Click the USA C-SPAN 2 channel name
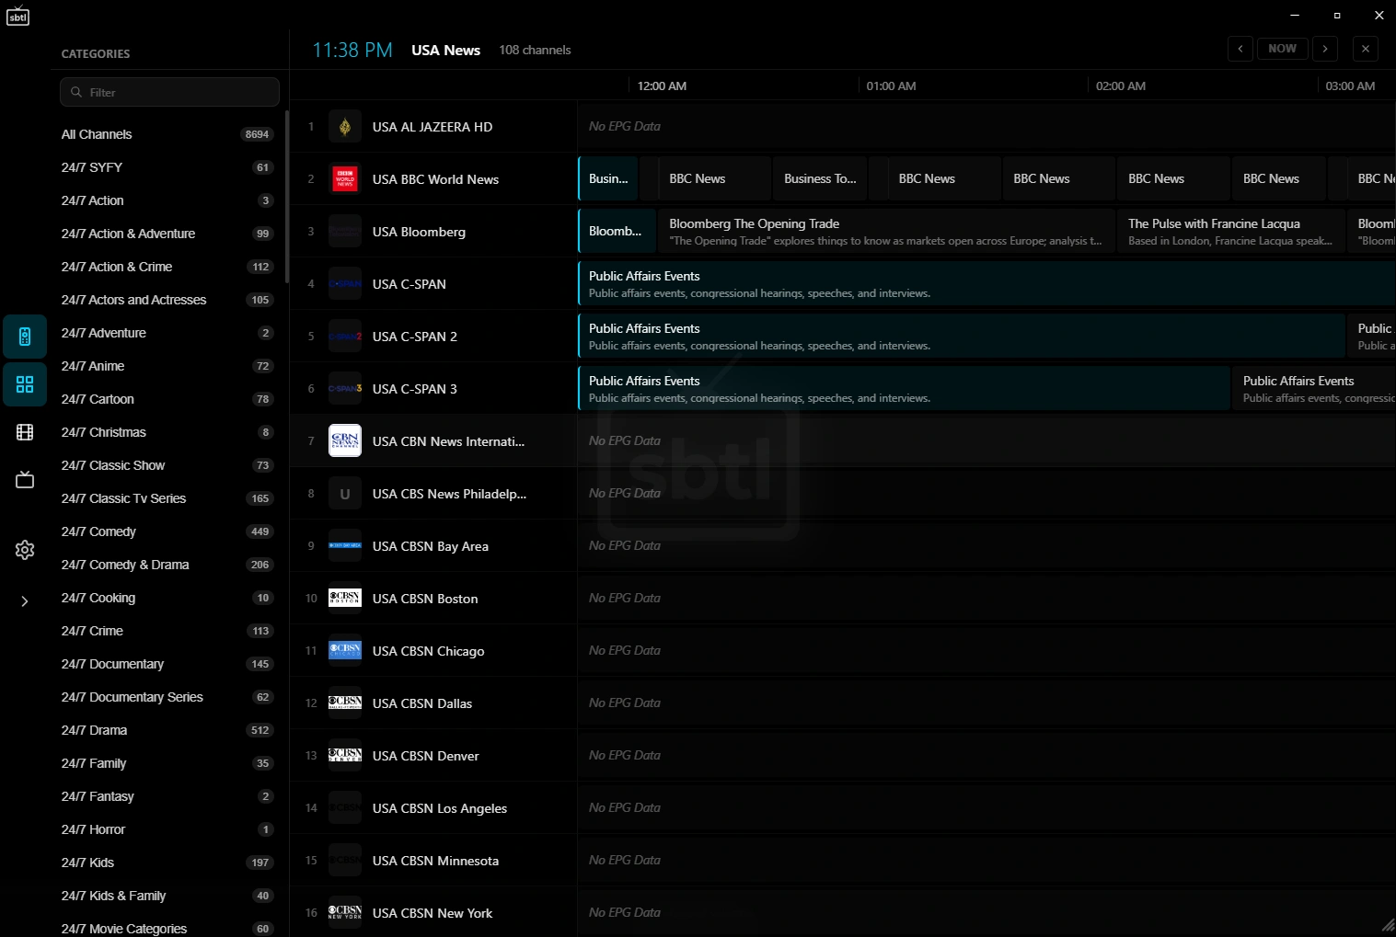Screen dimensions: 1396x937 click(x=415, y=337)
